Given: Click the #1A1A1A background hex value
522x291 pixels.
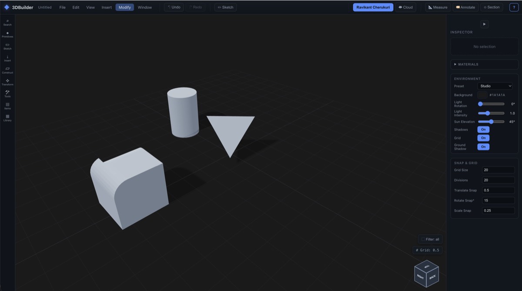Looking at the screenshot, I should click(x=497, y=95).
